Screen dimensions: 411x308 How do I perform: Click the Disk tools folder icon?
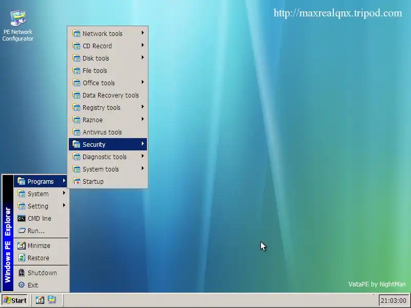pos(76,58)
